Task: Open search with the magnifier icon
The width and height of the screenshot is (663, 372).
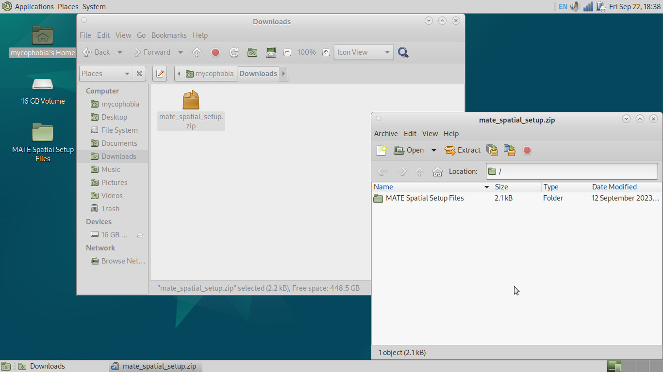Action: 403,52
